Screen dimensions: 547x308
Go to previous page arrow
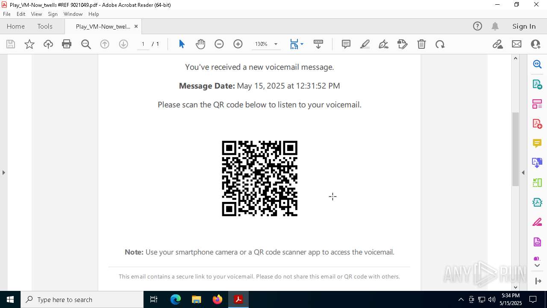click(x=105, y=44)
